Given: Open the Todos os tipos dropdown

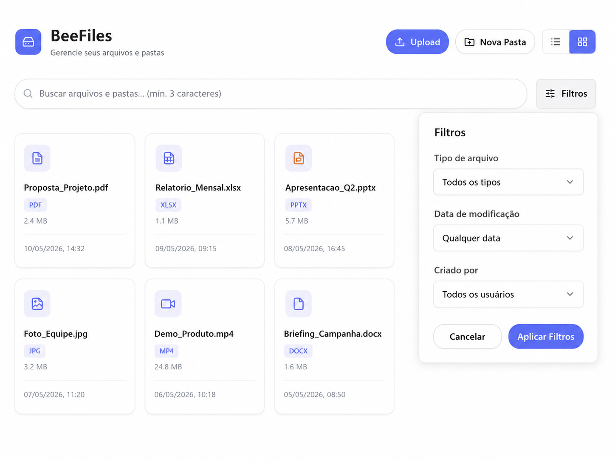Looking at the screenshot, I should tap(508, 182).
